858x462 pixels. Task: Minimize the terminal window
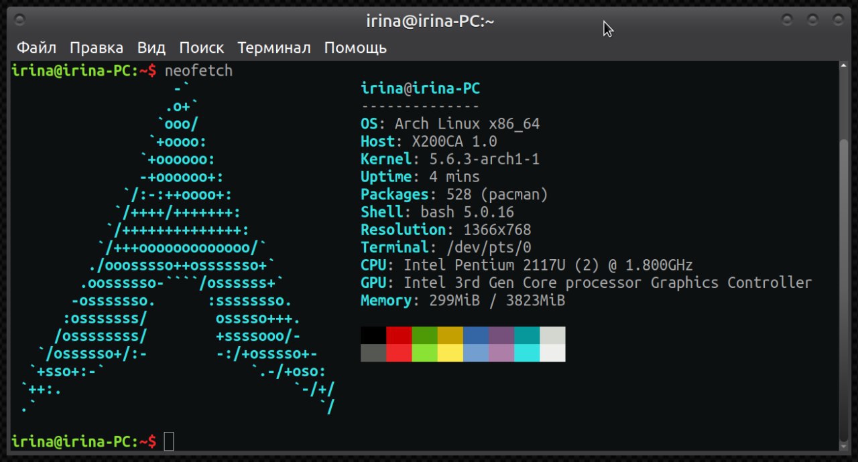click(788, 19)
